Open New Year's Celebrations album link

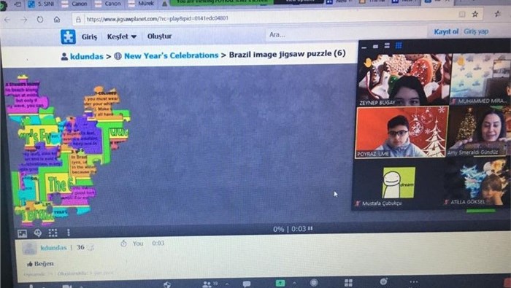point(171,55)
